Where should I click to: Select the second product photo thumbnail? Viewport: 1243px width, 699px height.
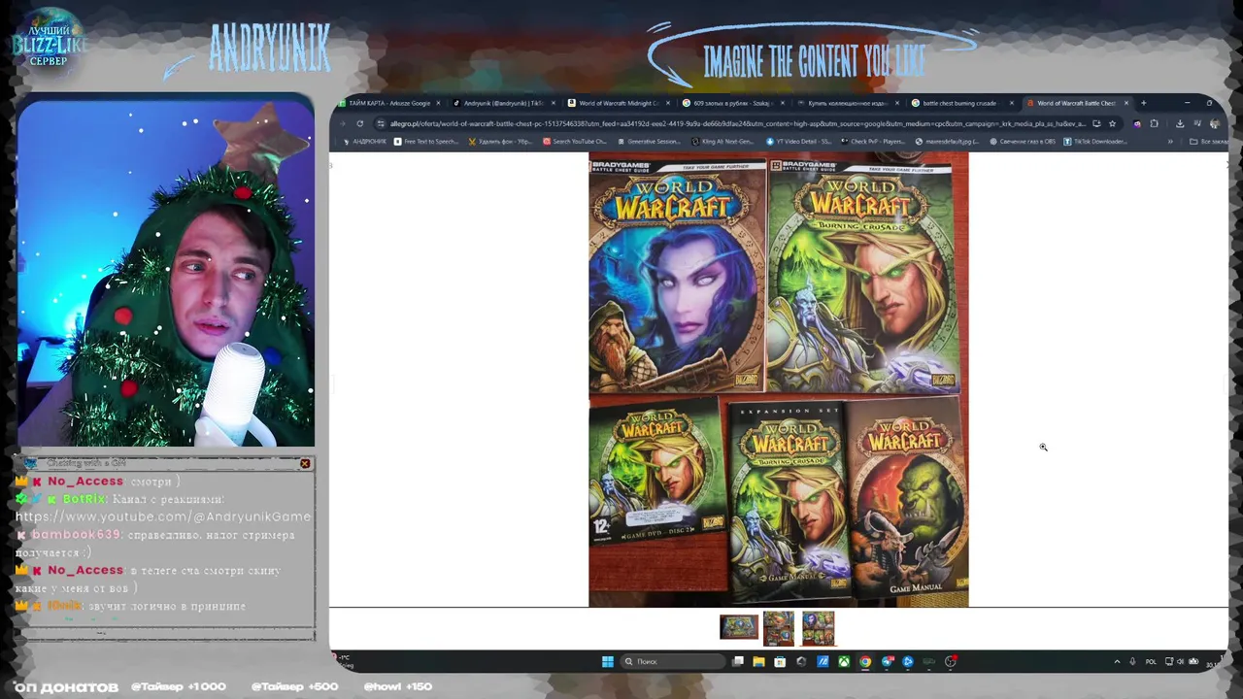pos(778,628)
